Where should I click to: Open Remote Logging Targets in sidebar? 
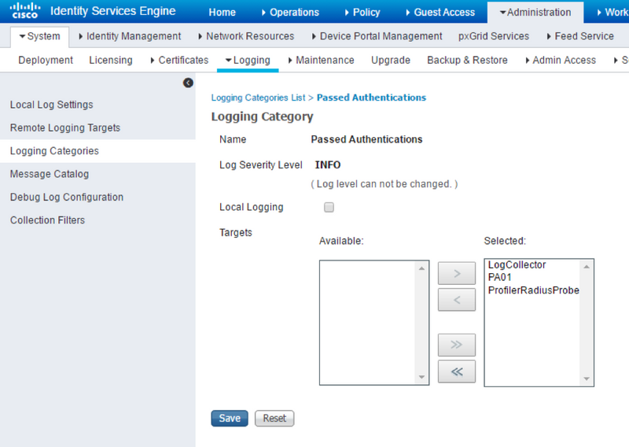65,127
